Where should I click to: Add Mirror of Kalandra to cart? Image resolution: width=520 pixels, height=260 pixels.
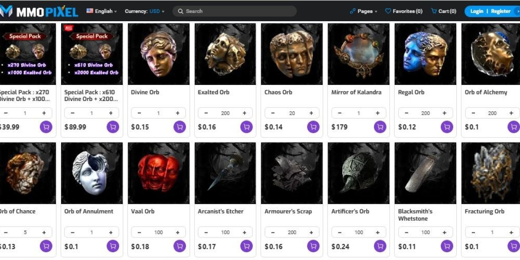coord(380,127)
